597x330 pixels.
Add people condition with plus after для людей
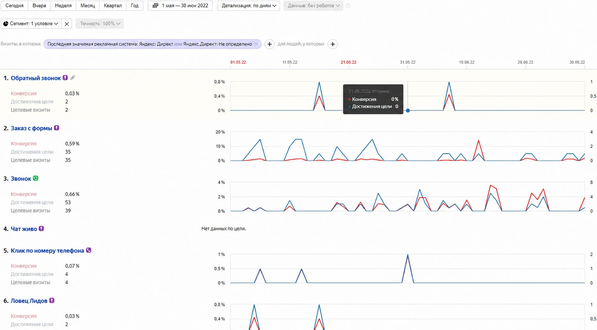point(333,44)
